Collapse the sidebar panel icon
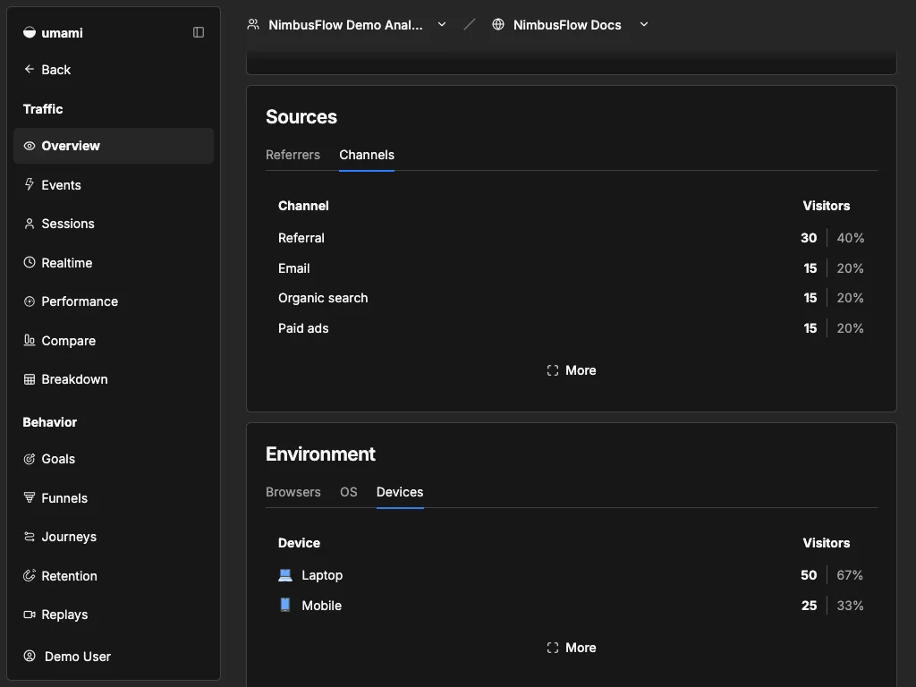 pos(199,32)
